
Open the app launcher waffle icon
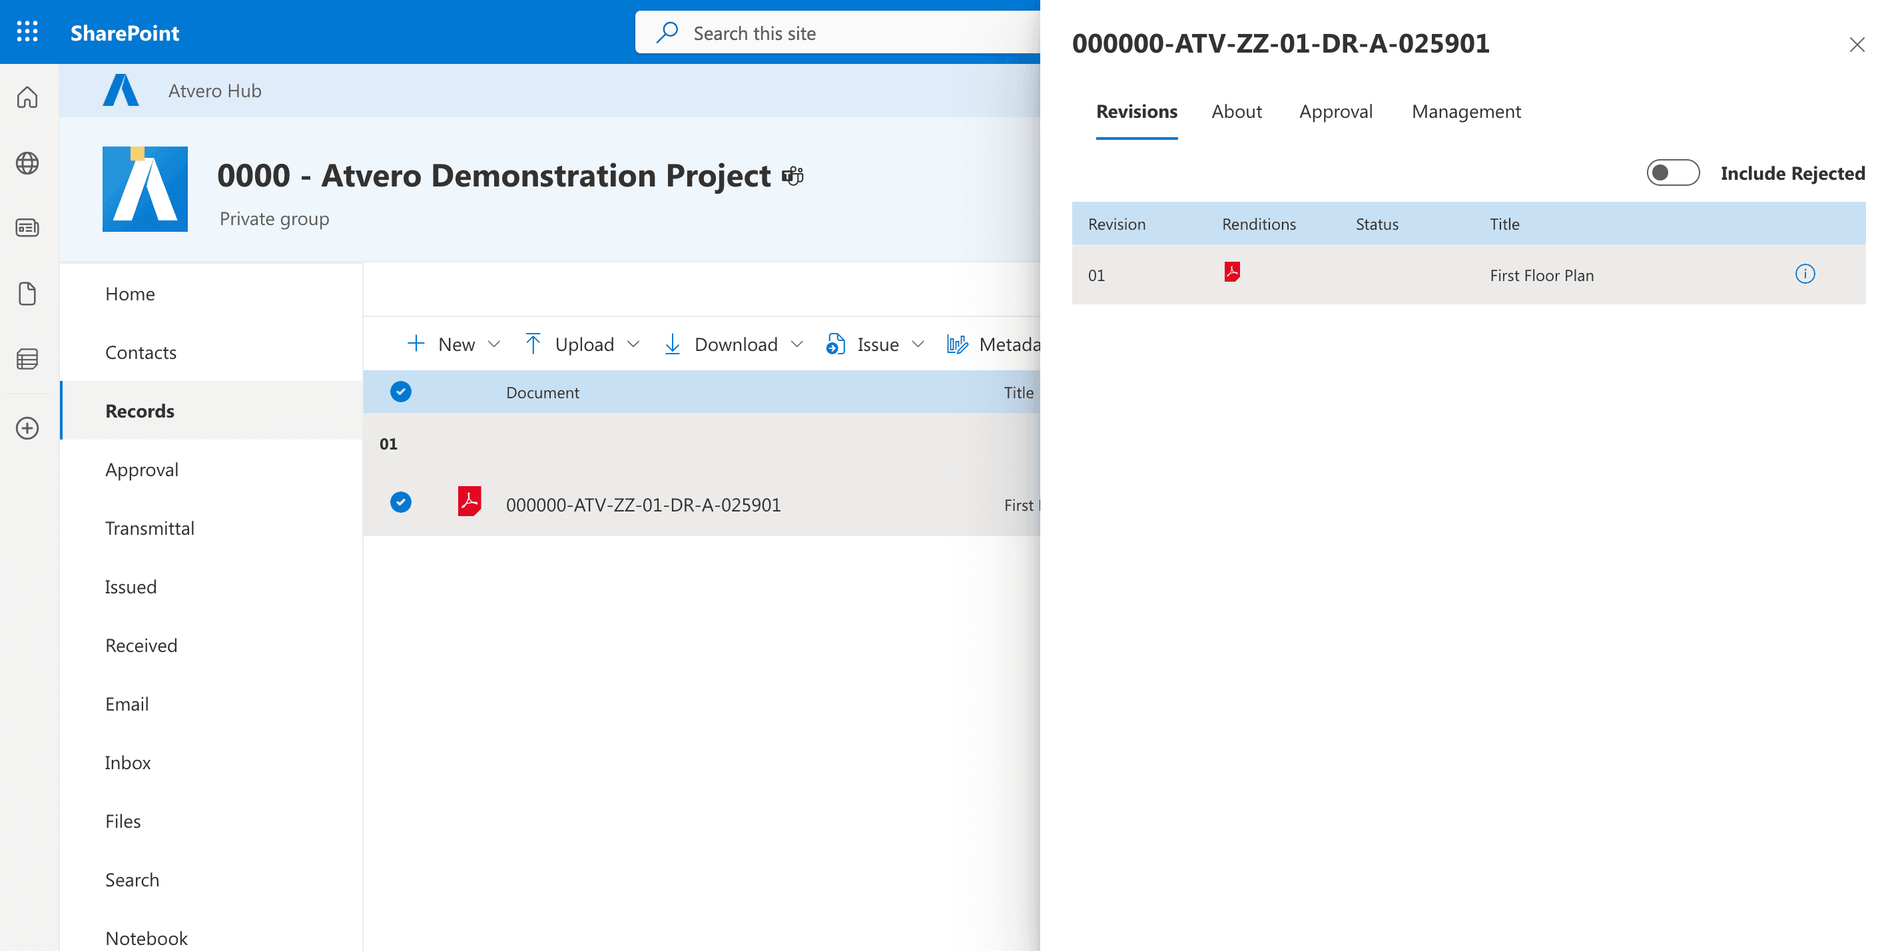point(27,31)
